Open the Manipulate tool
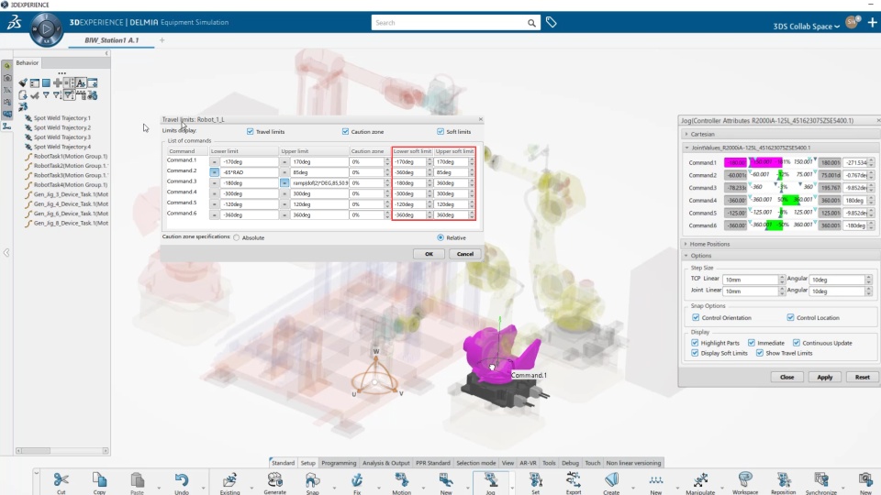This screenshot has width=881, height=495. click(700, 479)
